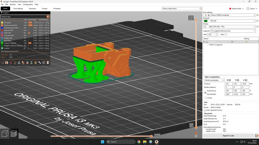Switch to Print Settings tab
The image size is (259, 145).
point(18,9)
